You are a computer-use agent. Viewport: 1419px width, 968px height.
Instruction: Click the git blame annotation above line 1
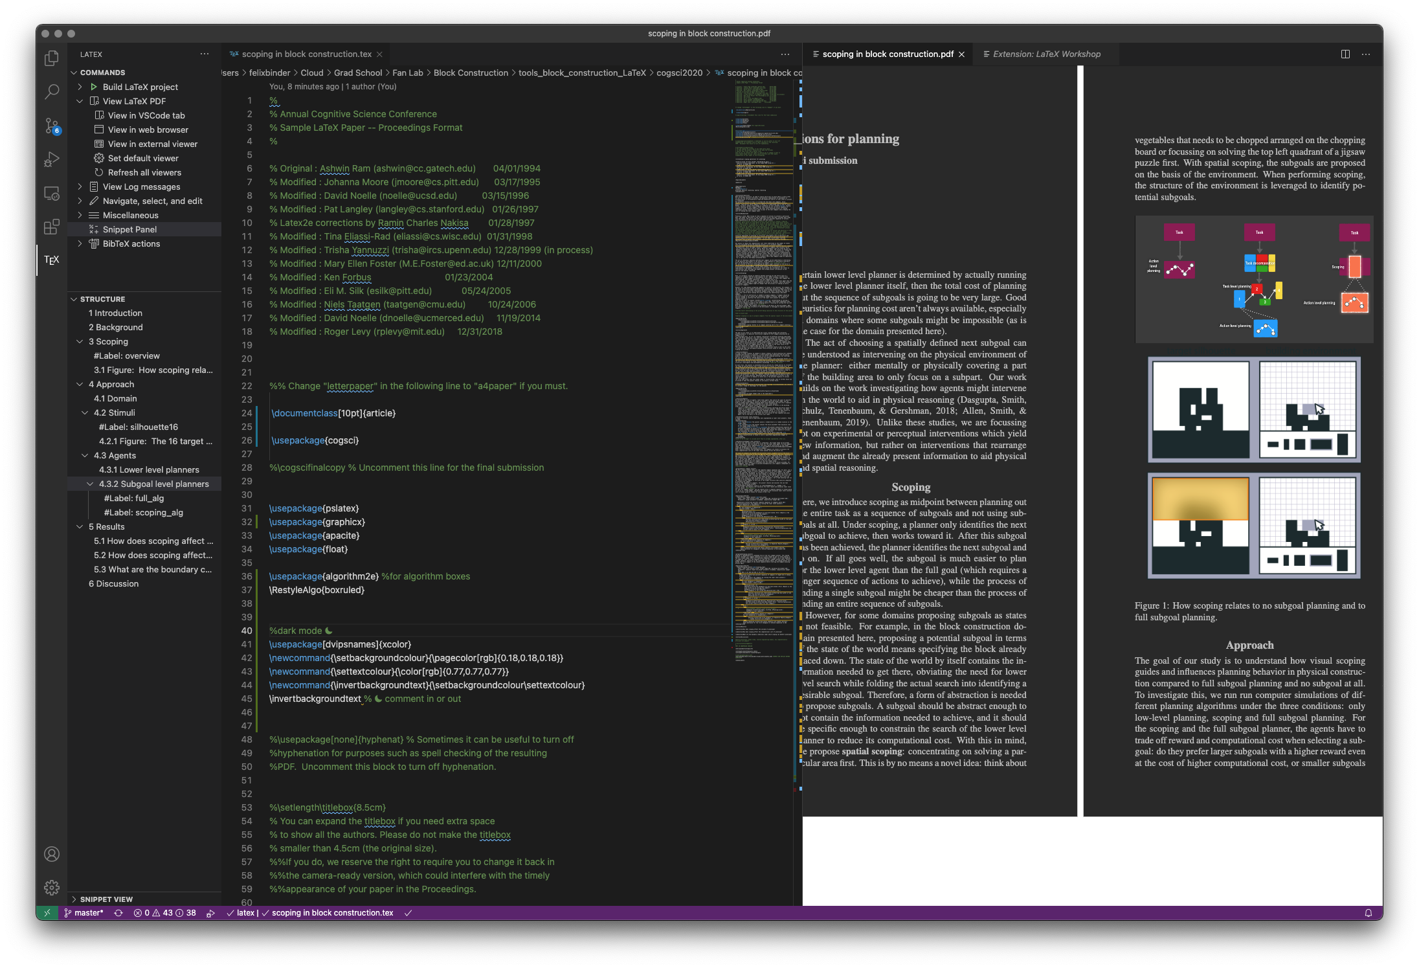click(x=333, y=86)
